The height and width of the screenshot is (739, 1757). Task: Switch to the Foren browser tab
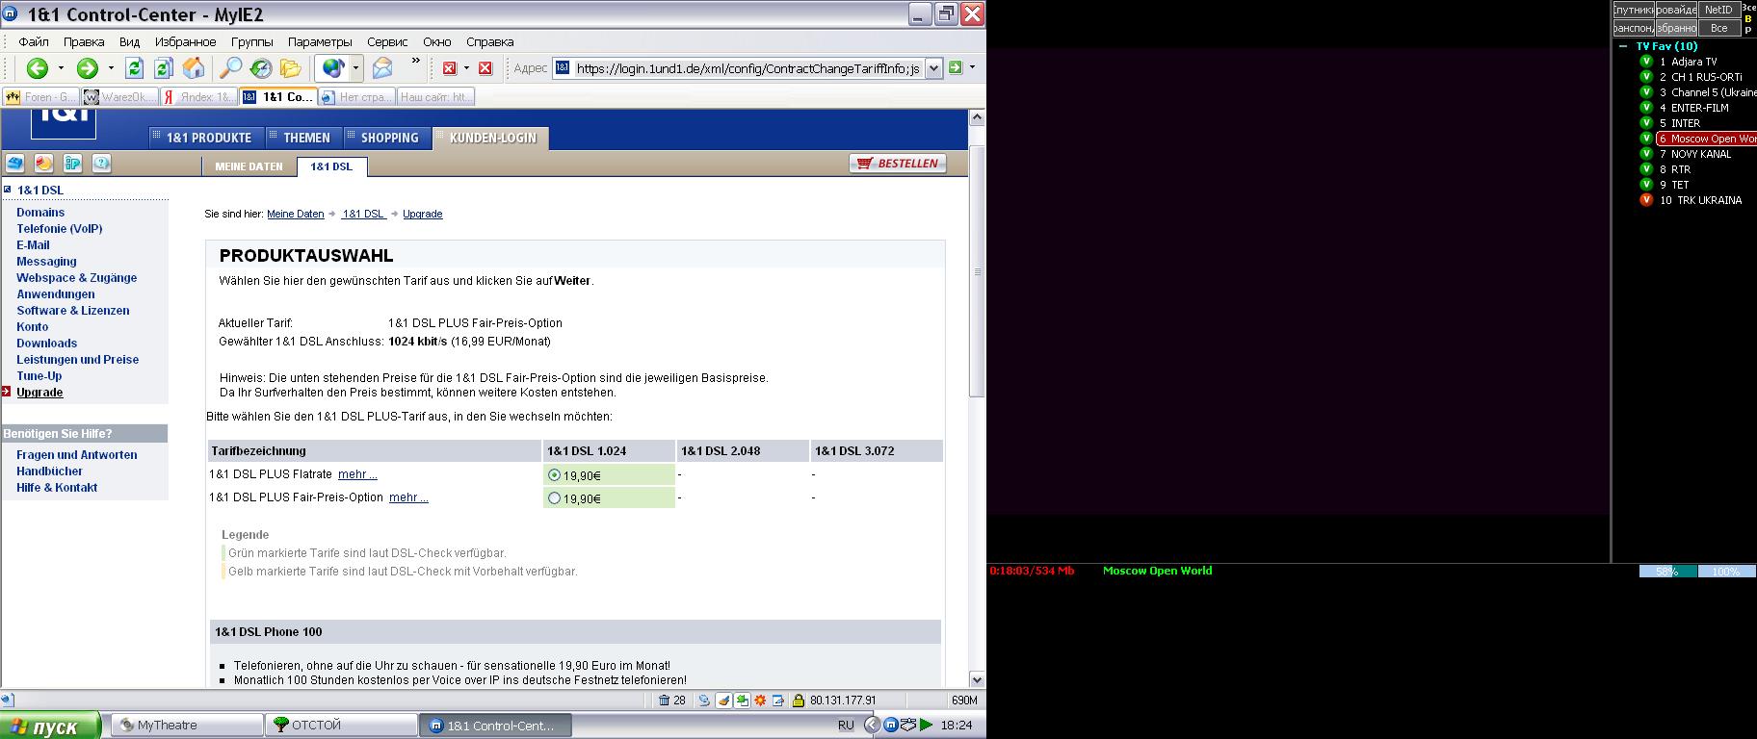click(x=40, y=96)
